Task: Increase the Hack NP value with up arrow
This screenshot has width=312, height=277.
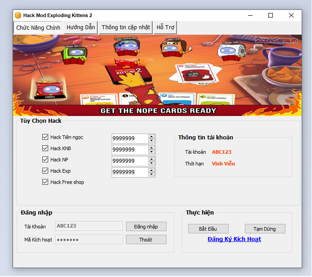Action: coord(152,159)
